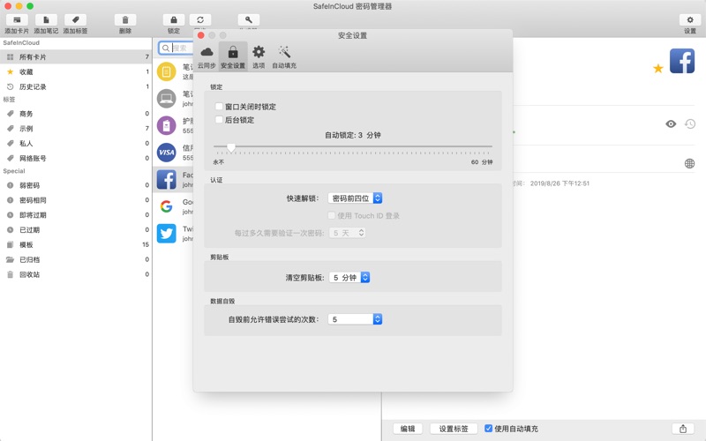This screenshot has height=441, width=706.
Task: Open the self-destruct attempts dropdown showing 5
Action: [x=355, y=319]
